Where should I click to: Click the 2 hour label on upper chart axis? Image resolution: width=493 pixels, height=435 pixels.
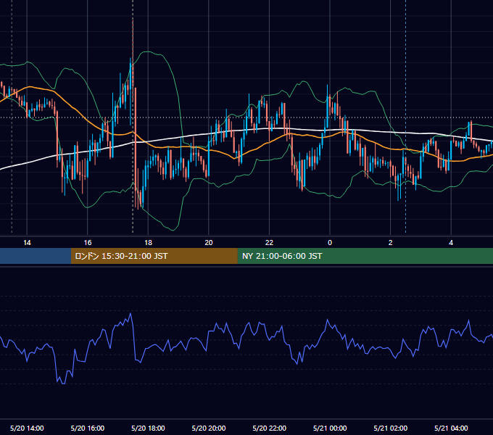coord(391,243)
